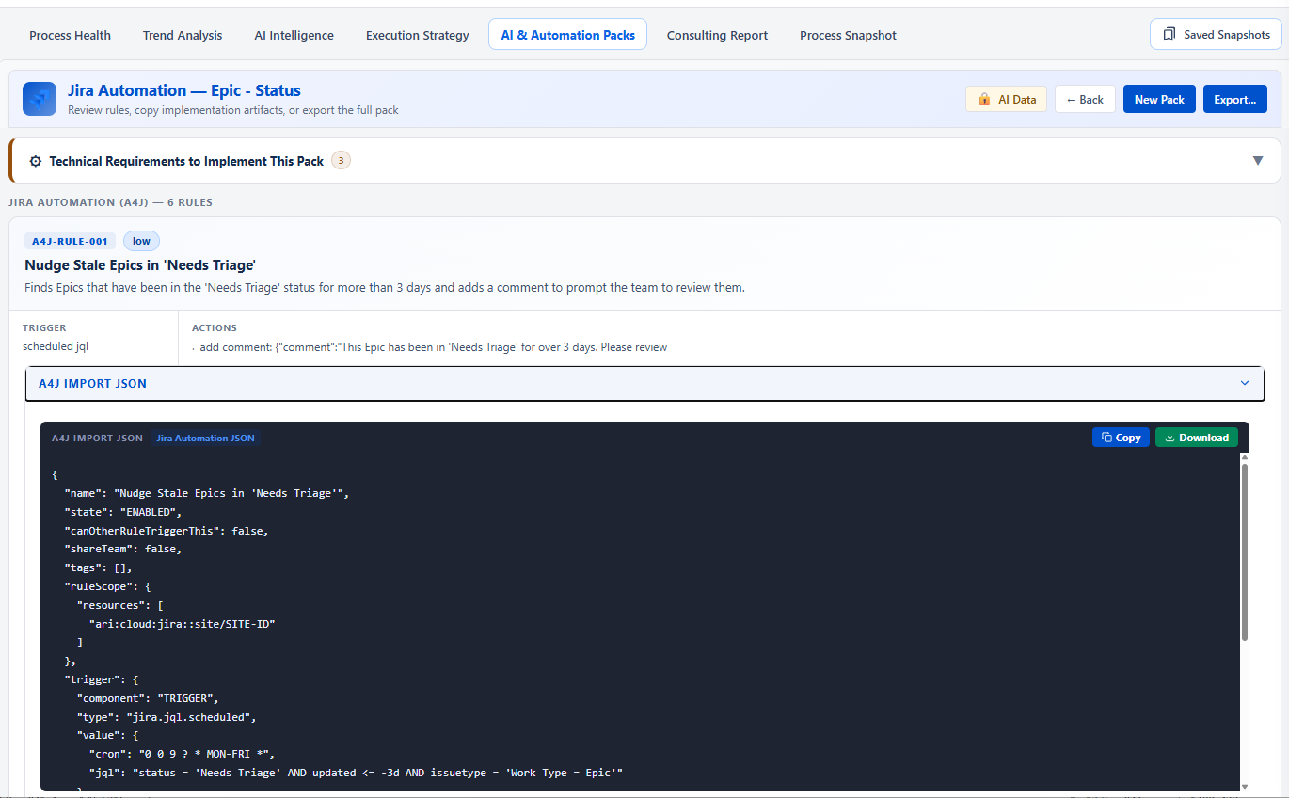Click the rule title Nudge Stale Epics in 'Needs Triage'

140,265
